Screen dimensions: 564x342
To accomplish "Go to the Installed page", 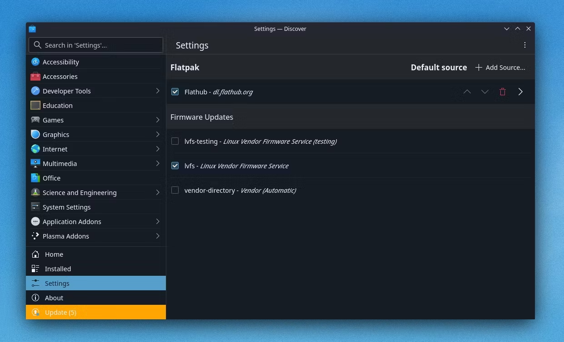I will (95, 269).
